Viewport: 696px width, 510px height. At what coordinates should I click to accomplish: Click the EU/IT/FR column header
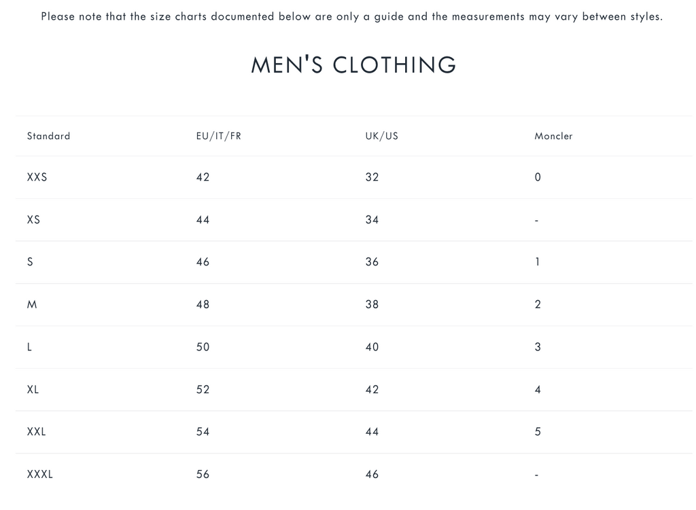(218, 136)
